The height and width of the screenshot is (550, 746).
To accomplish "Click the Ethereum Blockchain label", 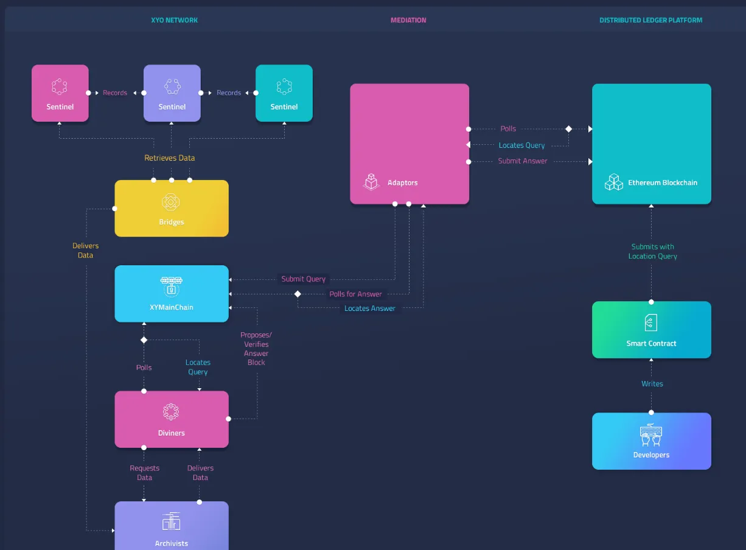I will click(663, 183).
